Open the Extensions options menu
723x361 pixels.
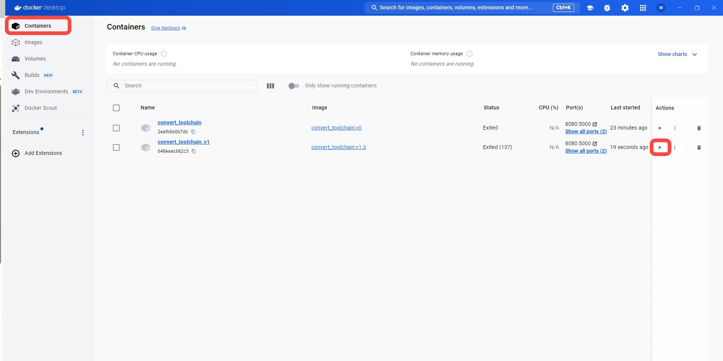83,133
